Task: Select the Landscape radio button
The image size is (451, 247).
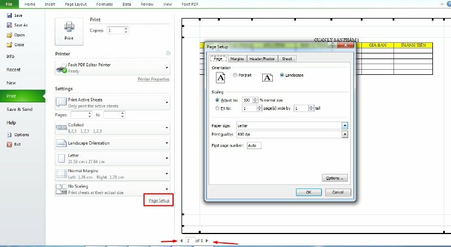Action: (282, 75)
